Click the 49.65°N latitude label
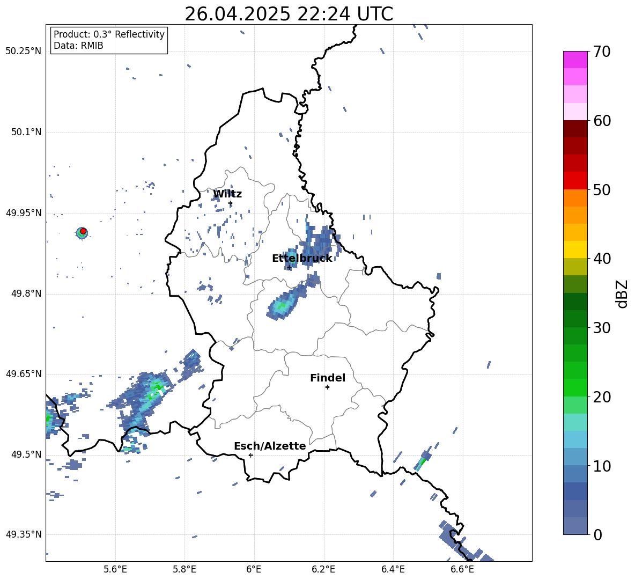 24,373
